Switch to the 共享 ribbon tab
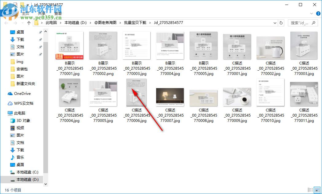The image size is (322, 194). (42, 14)
